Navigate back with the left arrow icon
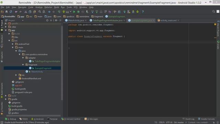 pos(49,12)
